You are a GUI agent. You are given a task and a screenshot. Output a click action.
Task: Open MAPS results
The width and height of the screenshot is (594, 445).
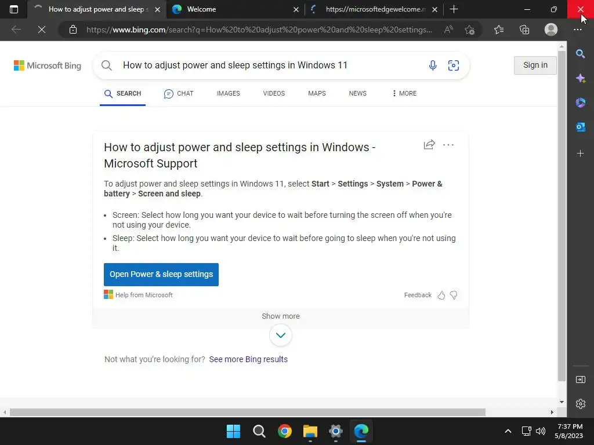(317, 93)
